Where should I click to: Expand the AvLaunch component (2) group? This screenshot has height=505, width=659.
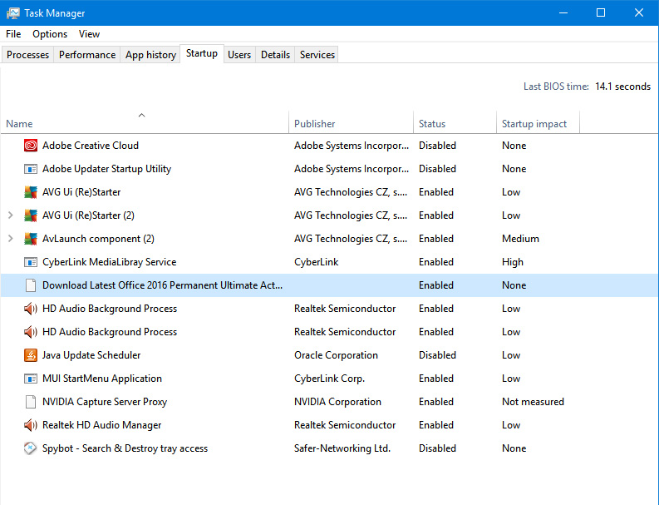pyautogui.click(x=10, y=239)
